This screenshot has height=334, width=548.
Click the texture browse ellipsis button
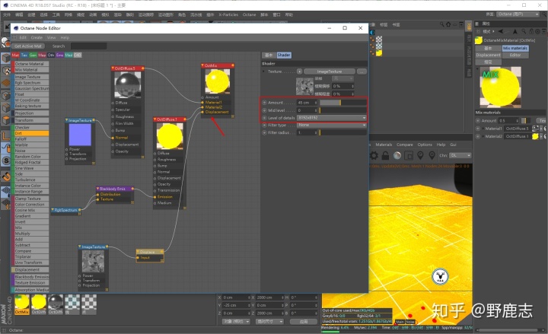point(362,72)
